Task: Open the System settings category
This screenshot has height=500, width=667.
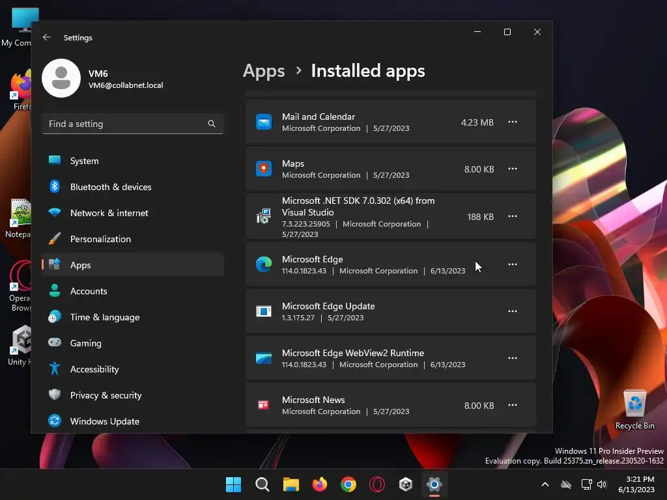Action: point(133,161)
